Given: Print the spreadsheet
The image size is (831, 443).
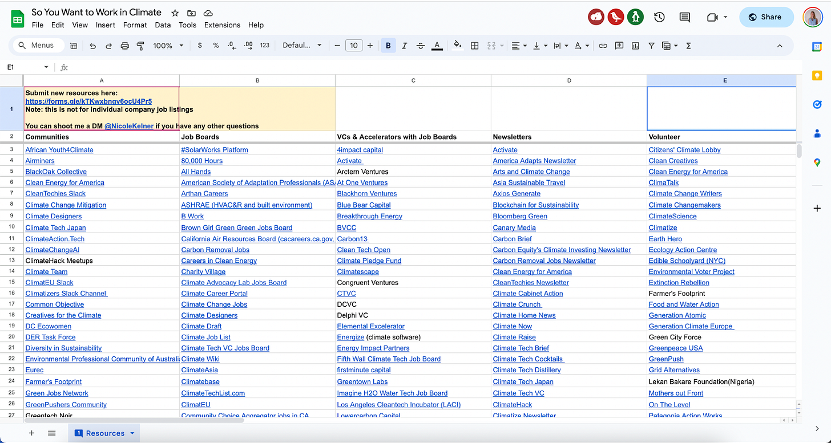Looking at the screenshot, I should pos(124,46).
